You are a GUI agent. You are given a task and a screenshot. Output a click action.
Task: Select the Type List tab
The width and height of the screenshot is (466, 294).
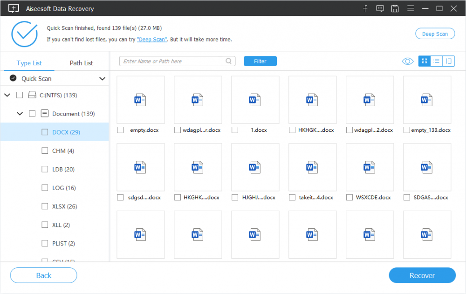[x=29, y=63]
